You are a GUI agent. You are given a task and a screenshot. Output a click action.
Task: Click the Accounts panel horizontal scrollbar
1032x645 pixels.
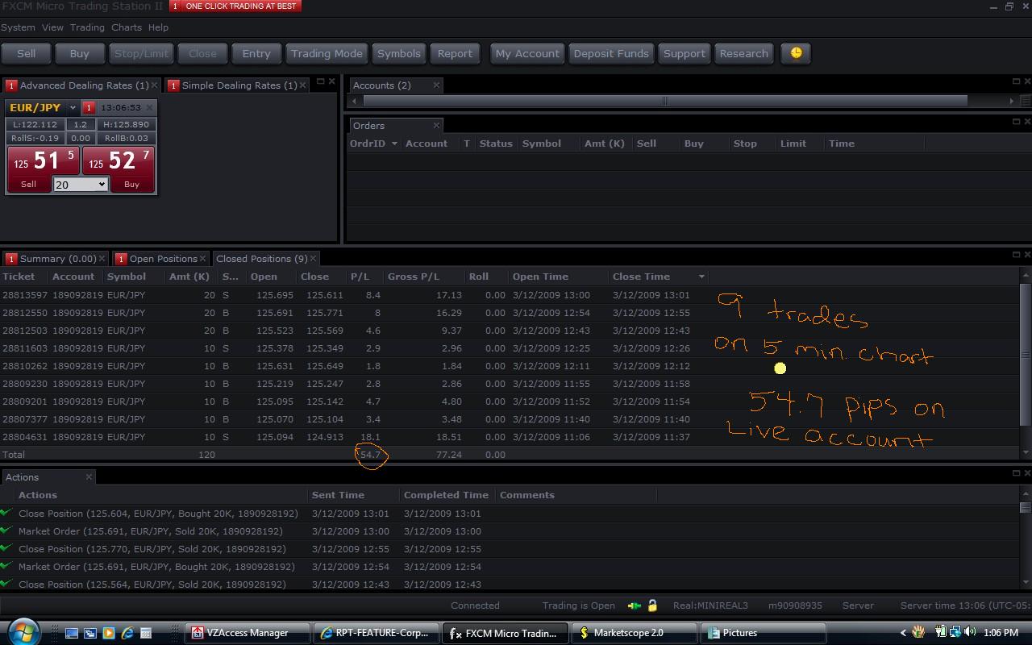(664, 101)
